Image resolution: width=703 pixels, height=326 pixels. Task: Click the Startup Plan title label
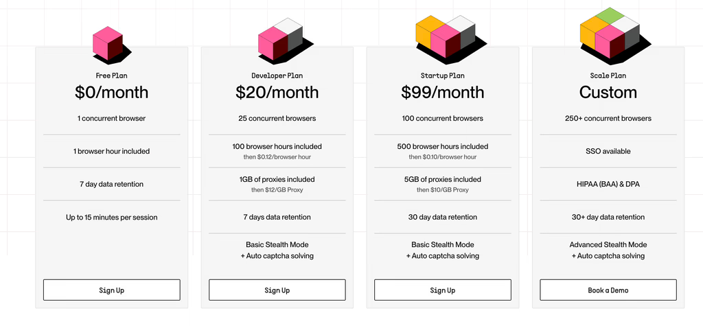coord(443,75)
